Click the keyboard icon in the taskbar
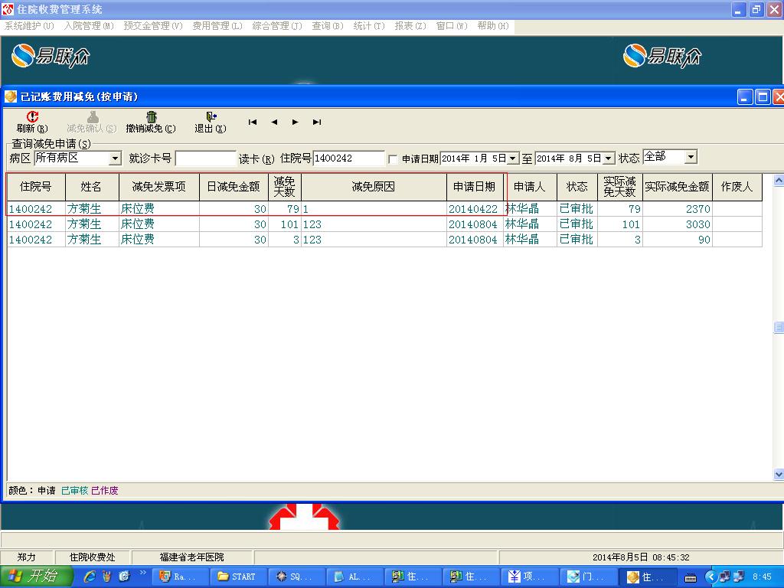The width and height of the screenshot is (784, 588). [691, 578]
